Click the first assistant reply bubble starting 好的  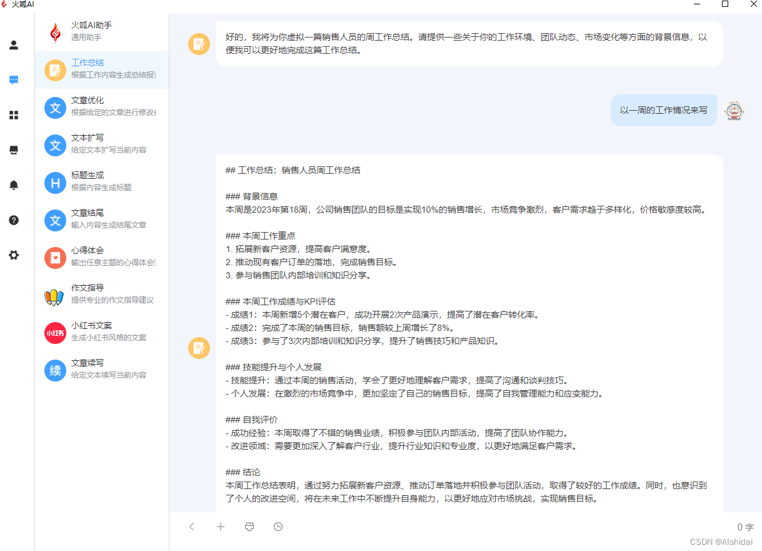[x=469, y=44]
